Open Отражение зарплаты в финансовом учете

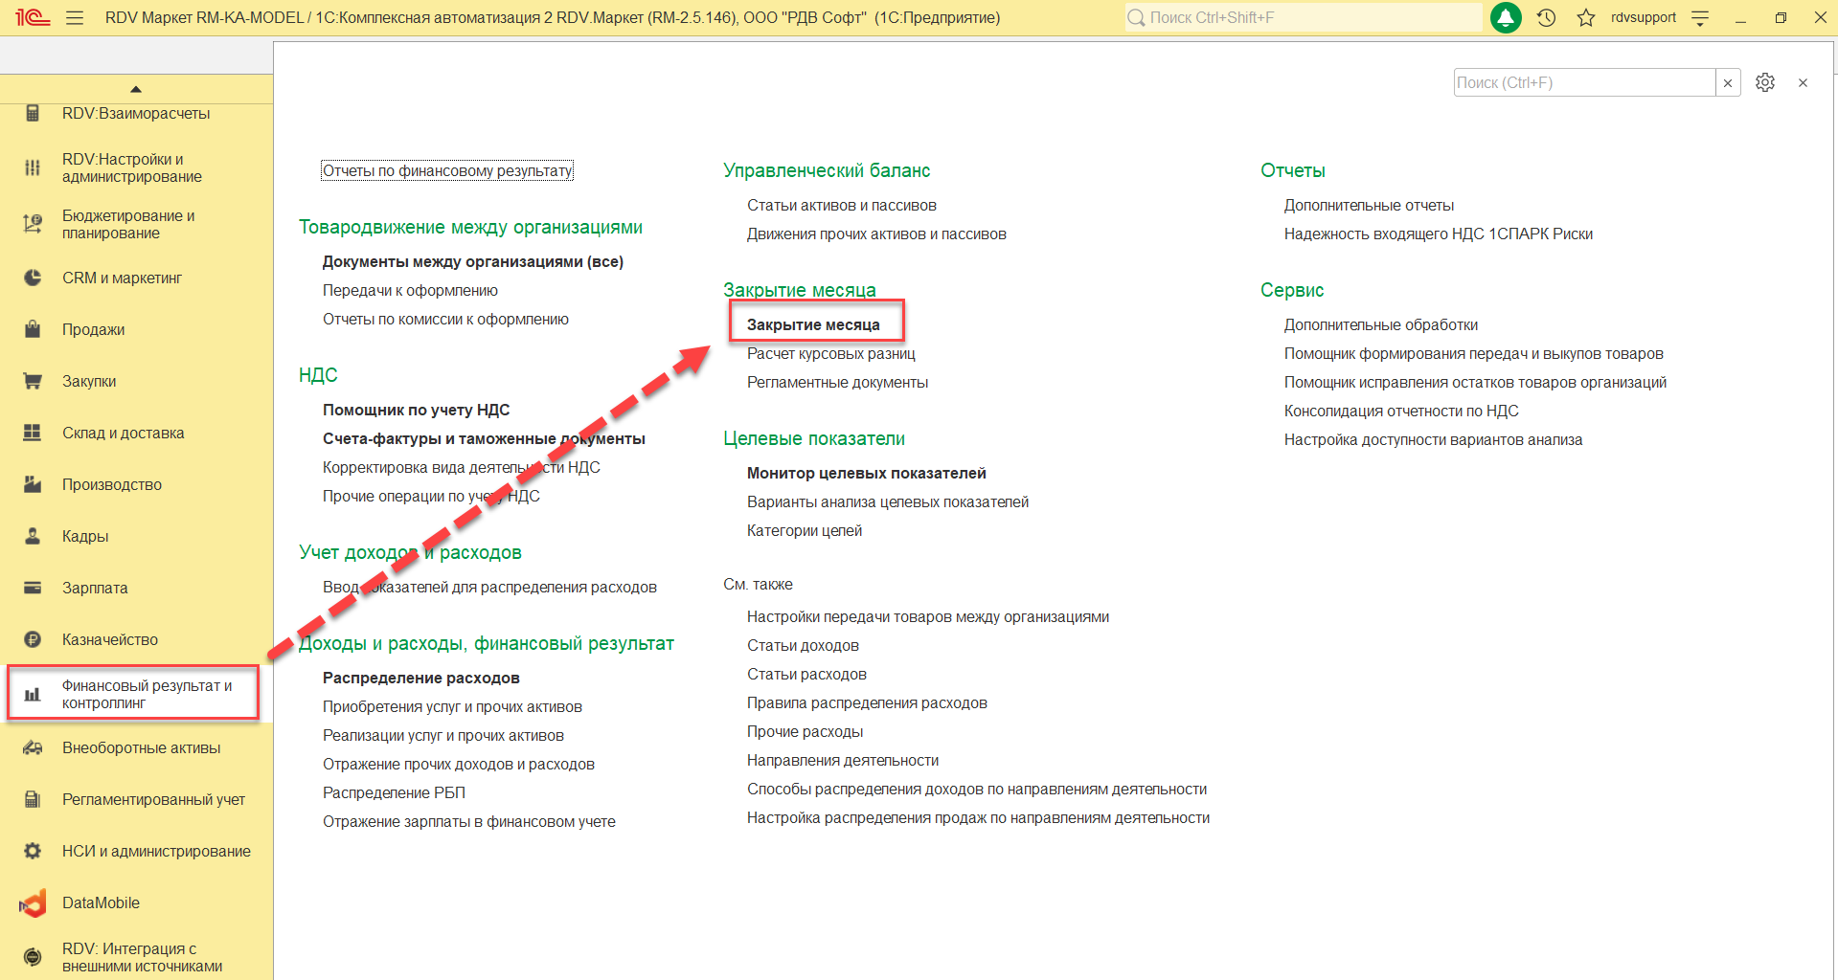[x=469, y=821]
